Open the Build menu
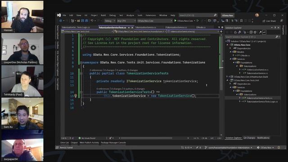This screenshot has width=288, height=162. pos(103,15)
